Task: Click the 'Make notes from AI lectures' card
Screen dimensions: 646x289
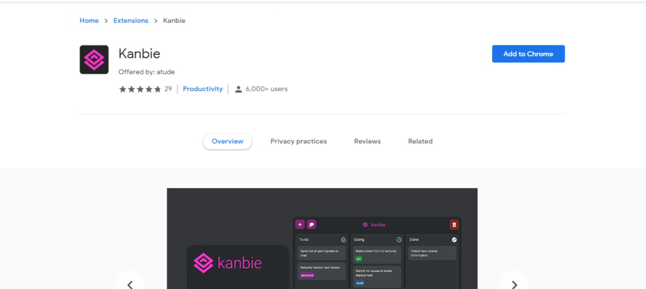Action: coord(377,255)
